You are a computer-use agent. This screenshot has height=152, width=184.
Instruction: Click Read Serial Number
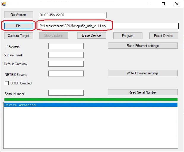tap(143, 92)
